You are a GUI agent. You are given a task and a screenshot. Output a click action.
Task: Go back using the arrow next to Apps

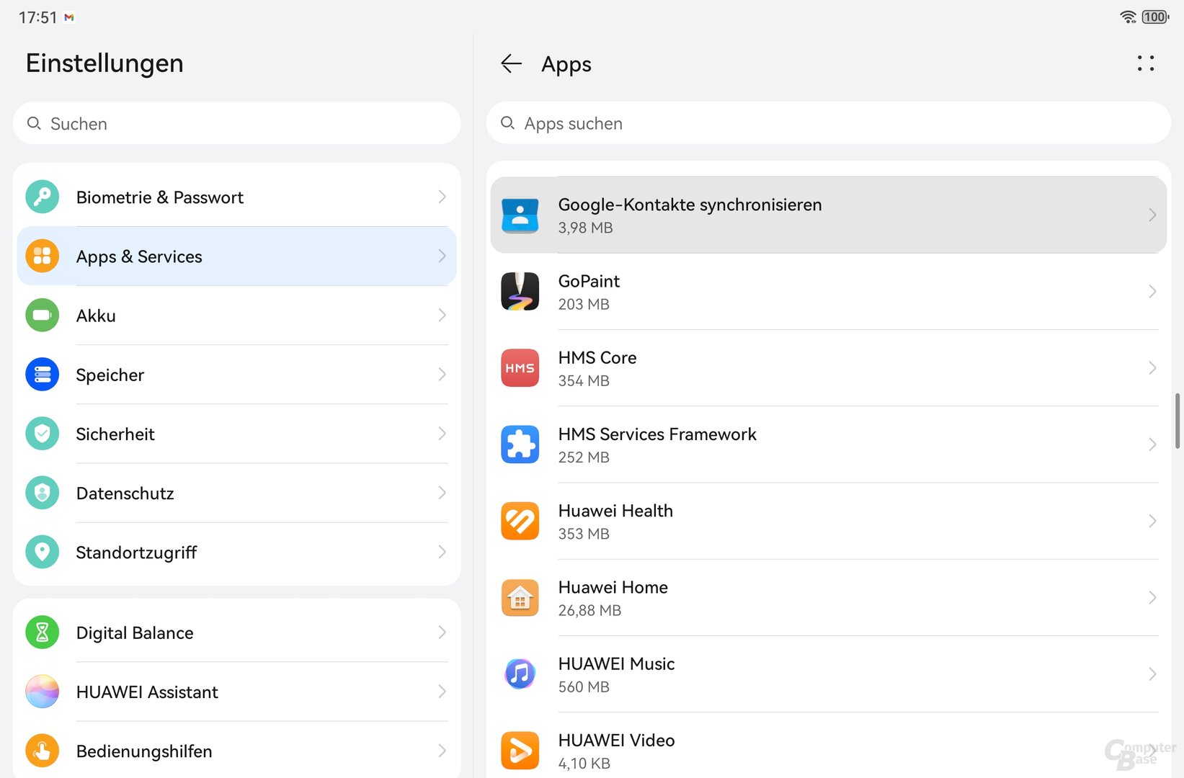click(x=511, y=63)
